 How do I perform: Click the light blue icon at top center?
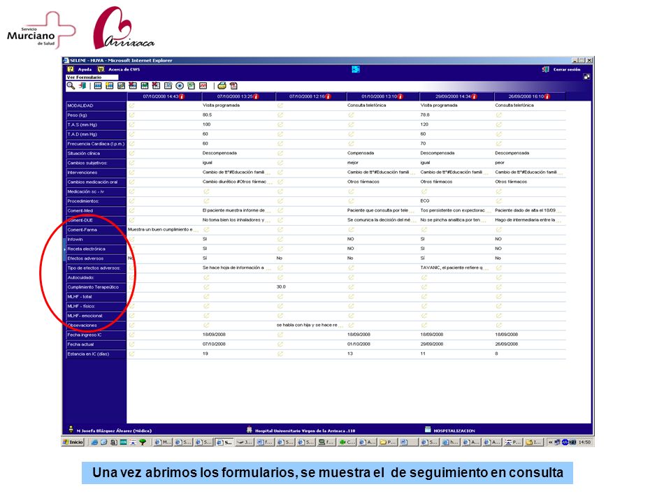[x=356, y=69]
